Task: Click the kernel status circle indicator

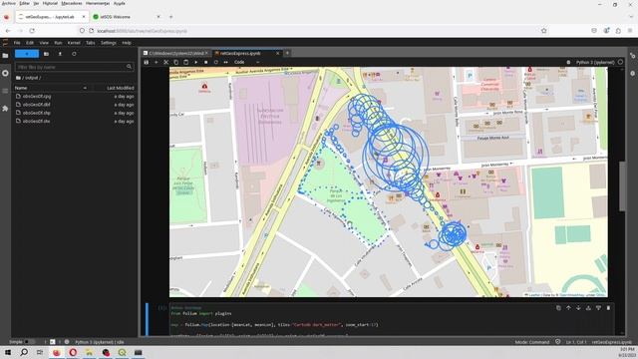Action: [x=620, y=62]
